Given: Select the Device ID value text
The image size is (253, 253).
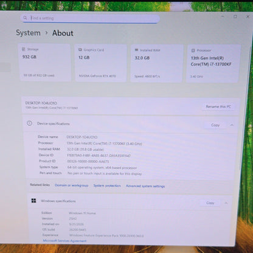Looking at the screenshot, I should coord(99,156).
